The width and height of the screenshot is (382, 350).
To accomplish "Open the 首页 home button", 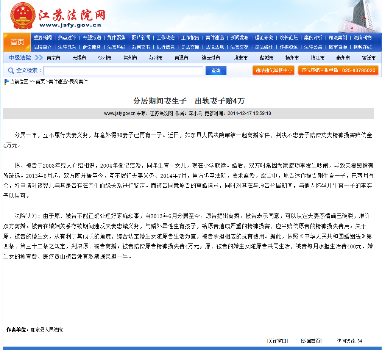I will click(17, 42).
